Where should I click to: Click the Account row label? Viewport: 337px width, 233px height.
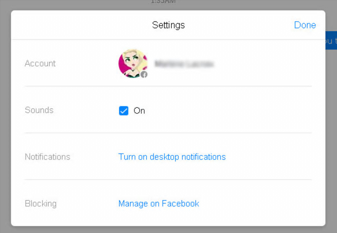tap(40, 63)
